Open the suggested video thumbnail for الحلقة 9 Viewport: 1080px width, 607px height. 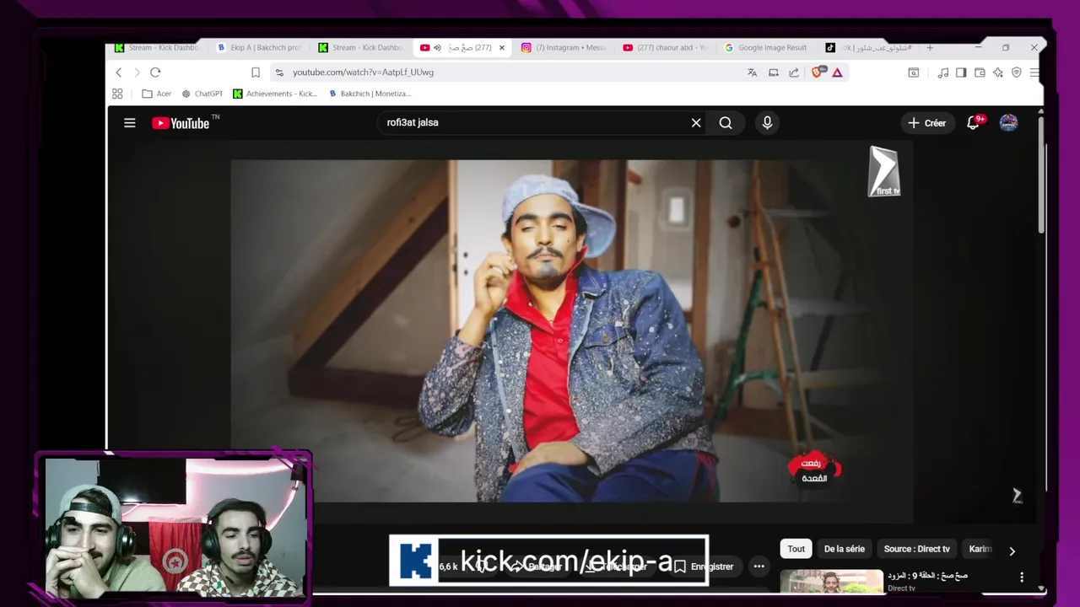831,582
